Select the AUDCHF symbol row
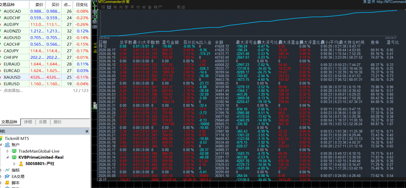Screen dimensions: 406x188 (x=45, y=18)
